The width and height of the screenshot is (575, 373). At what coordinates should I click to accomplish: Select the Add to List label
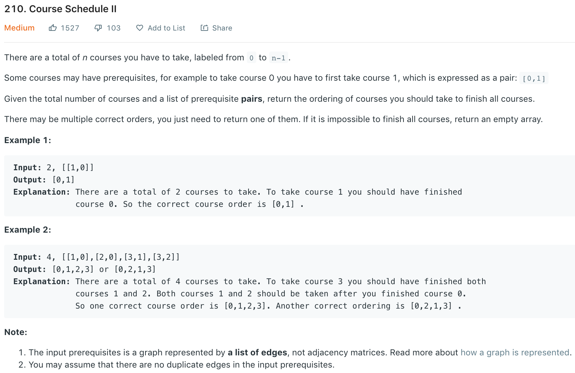click(166, 28)
